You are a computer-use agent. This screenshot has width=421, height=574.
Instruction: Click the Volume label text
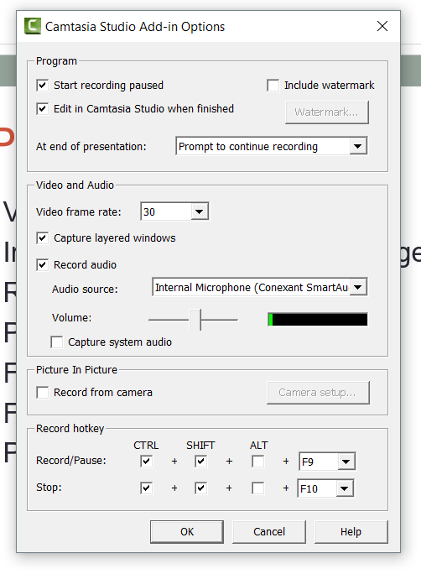[x=71, y=318]
